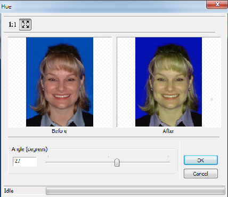This screenshot has height=197, width=228.
Task: Toggle the fit-to-window zoom icon
Action: pyautogui.click(x=25, y=25)
